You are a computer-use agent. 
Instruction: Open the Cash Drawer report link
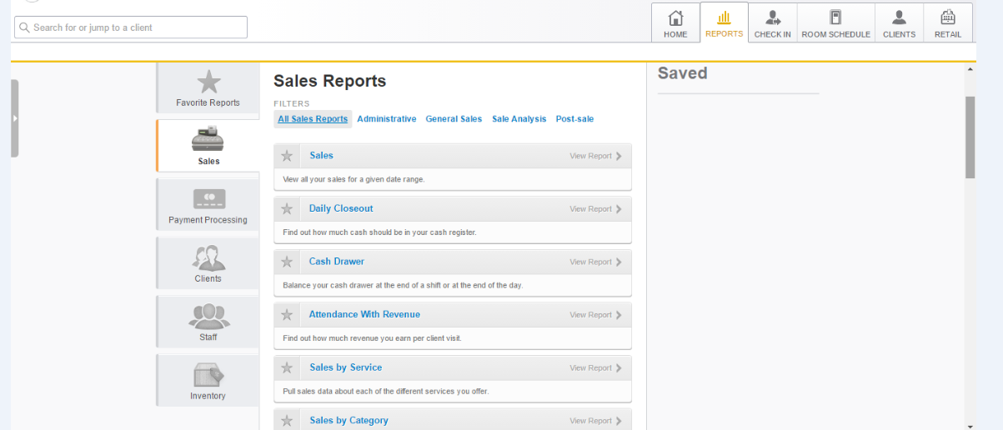coord(337,262)
